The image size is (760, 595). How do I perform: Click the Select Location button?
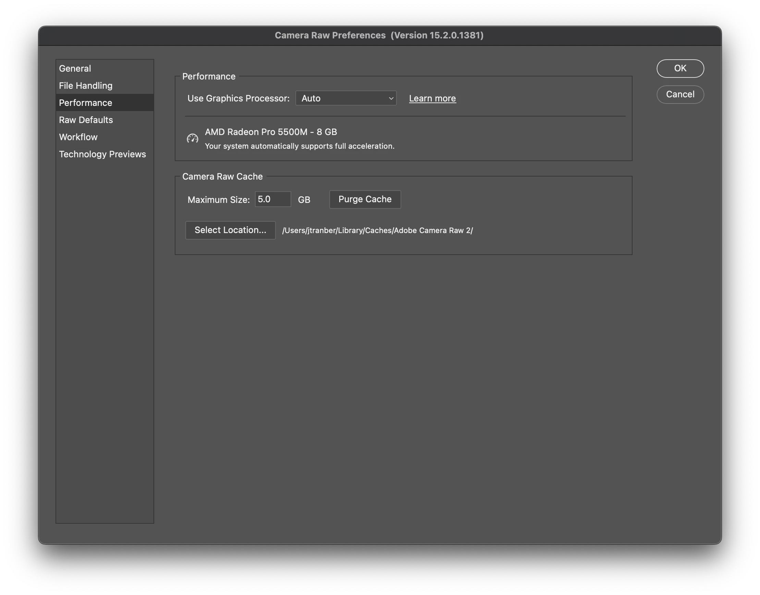(x=230, y=230)
